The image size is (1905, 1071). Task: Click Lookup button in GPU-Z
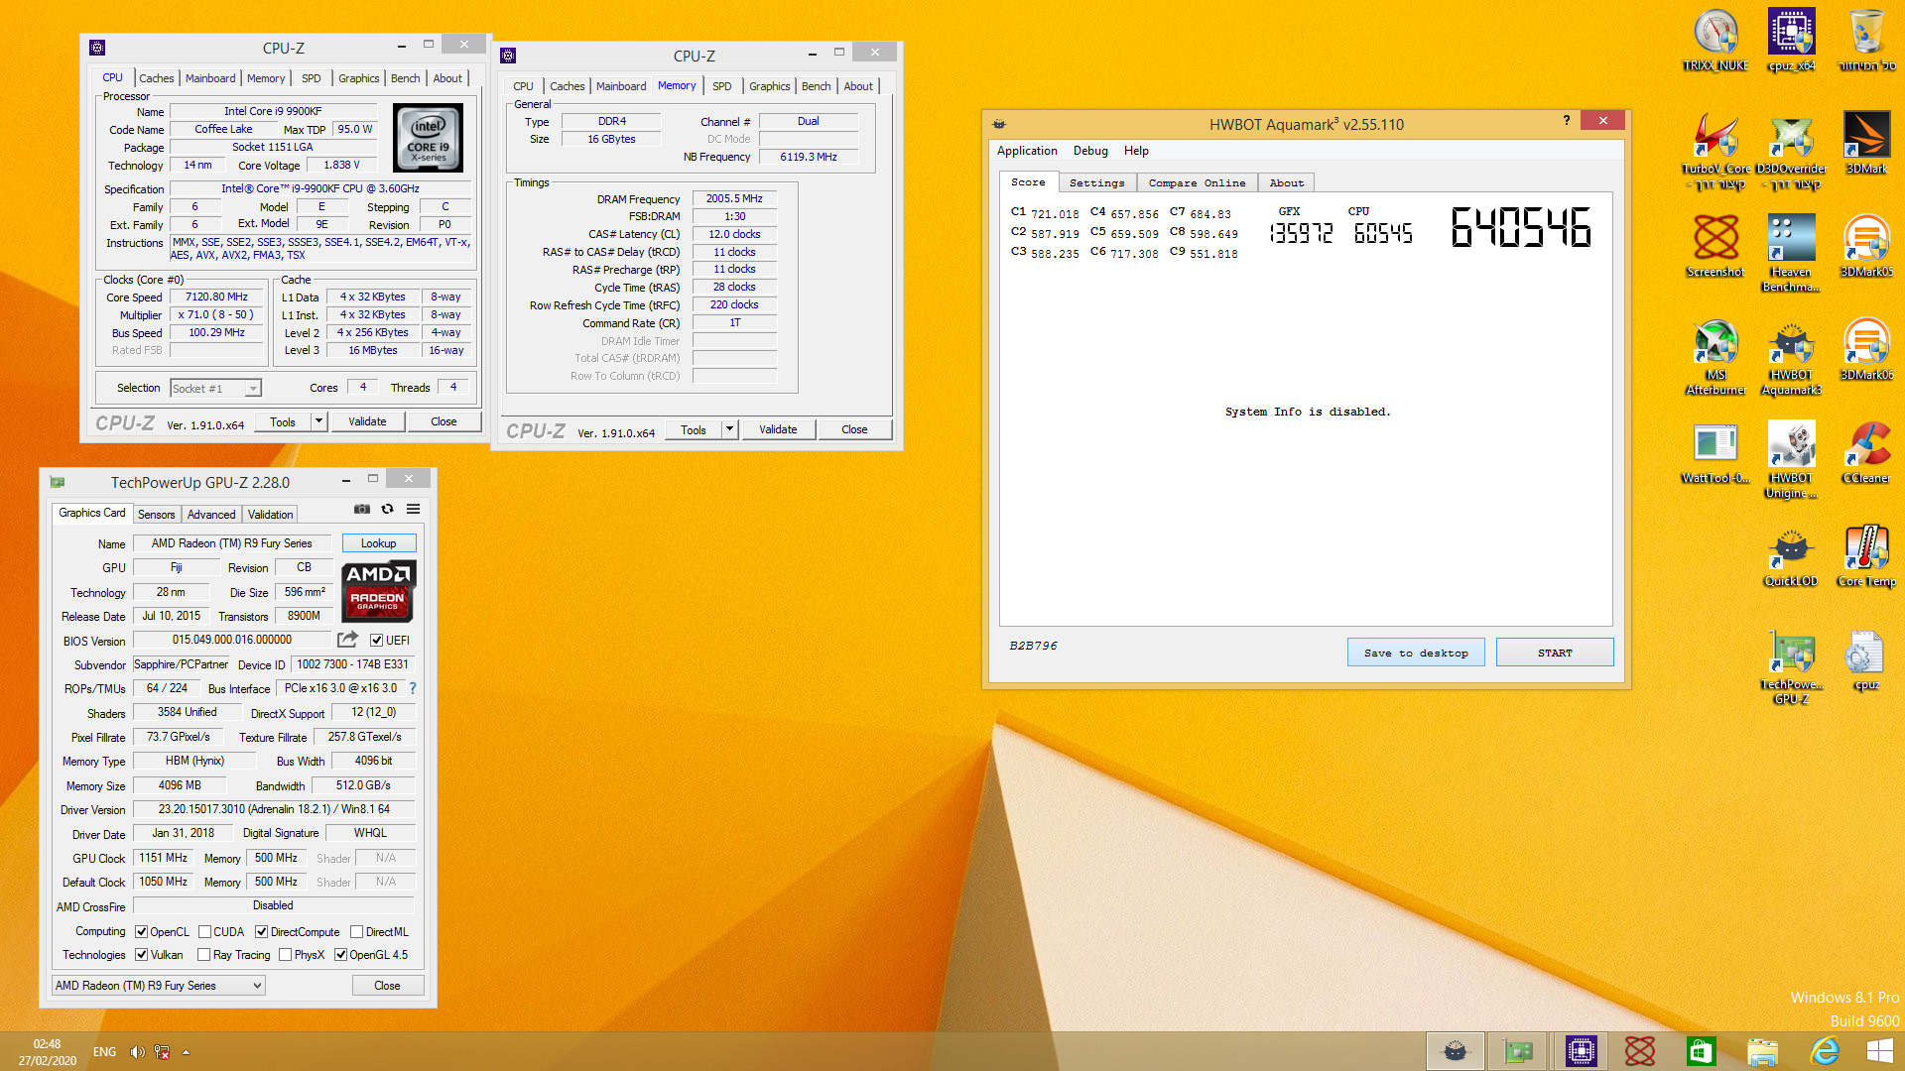coord(378,543)
